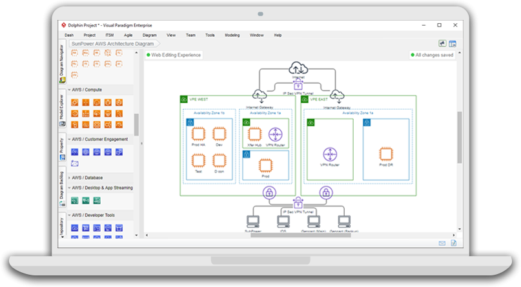Click the Availability Zone 1b label
Image resolution: width=521 pixels, height=287 pixels.
pyautogui.click(x=209, y=113)
